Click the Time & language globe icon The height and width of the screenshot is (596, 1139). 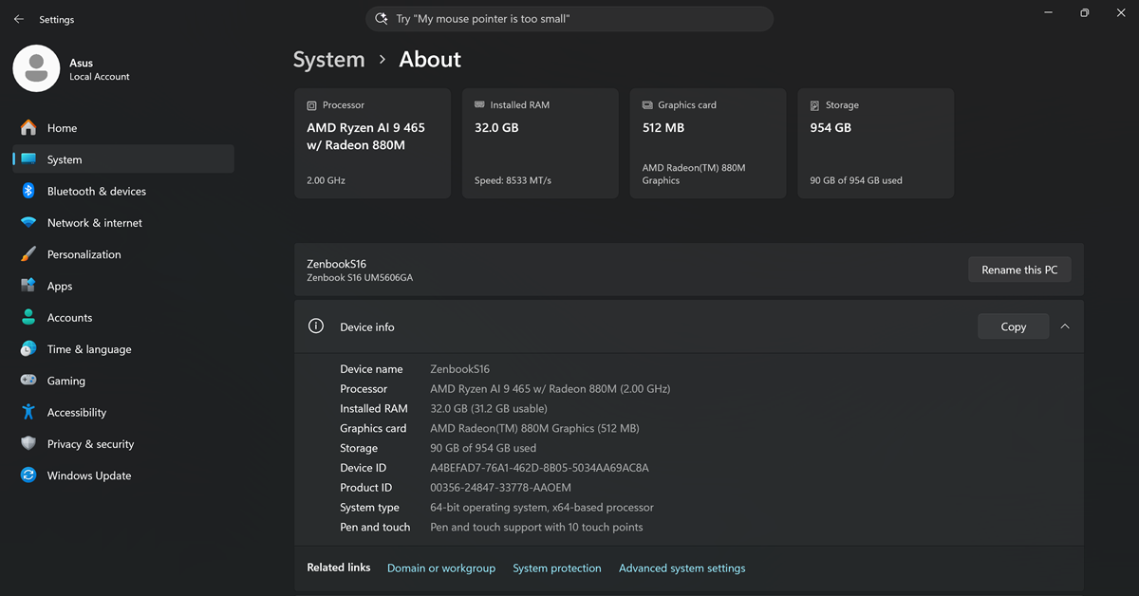coord(28,349)
